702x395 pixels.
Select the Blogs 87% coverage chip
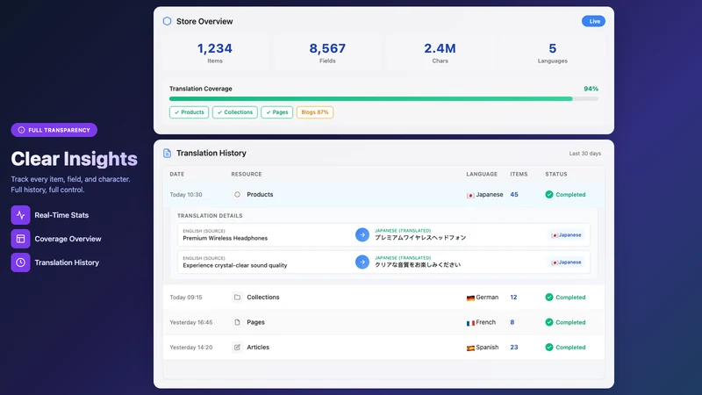click(x=315, y=112)
